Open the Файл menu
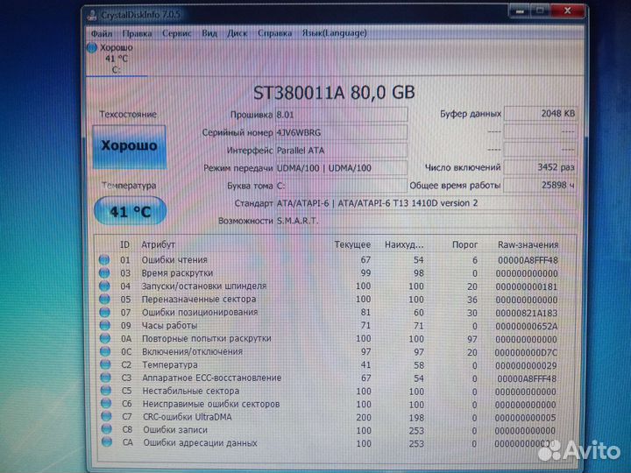This screenshot has width=631, height=473. pos(102,33)
